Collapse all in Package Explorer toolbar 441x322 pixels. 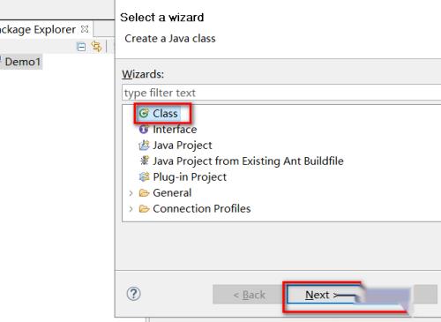[x=81, y=47]
